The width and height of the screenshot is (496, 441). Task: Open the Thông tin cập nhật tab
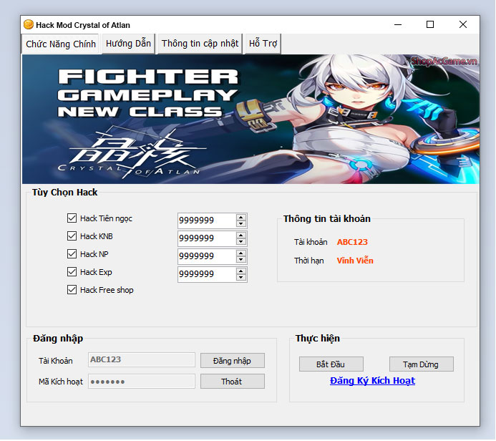tap(200, 44)
